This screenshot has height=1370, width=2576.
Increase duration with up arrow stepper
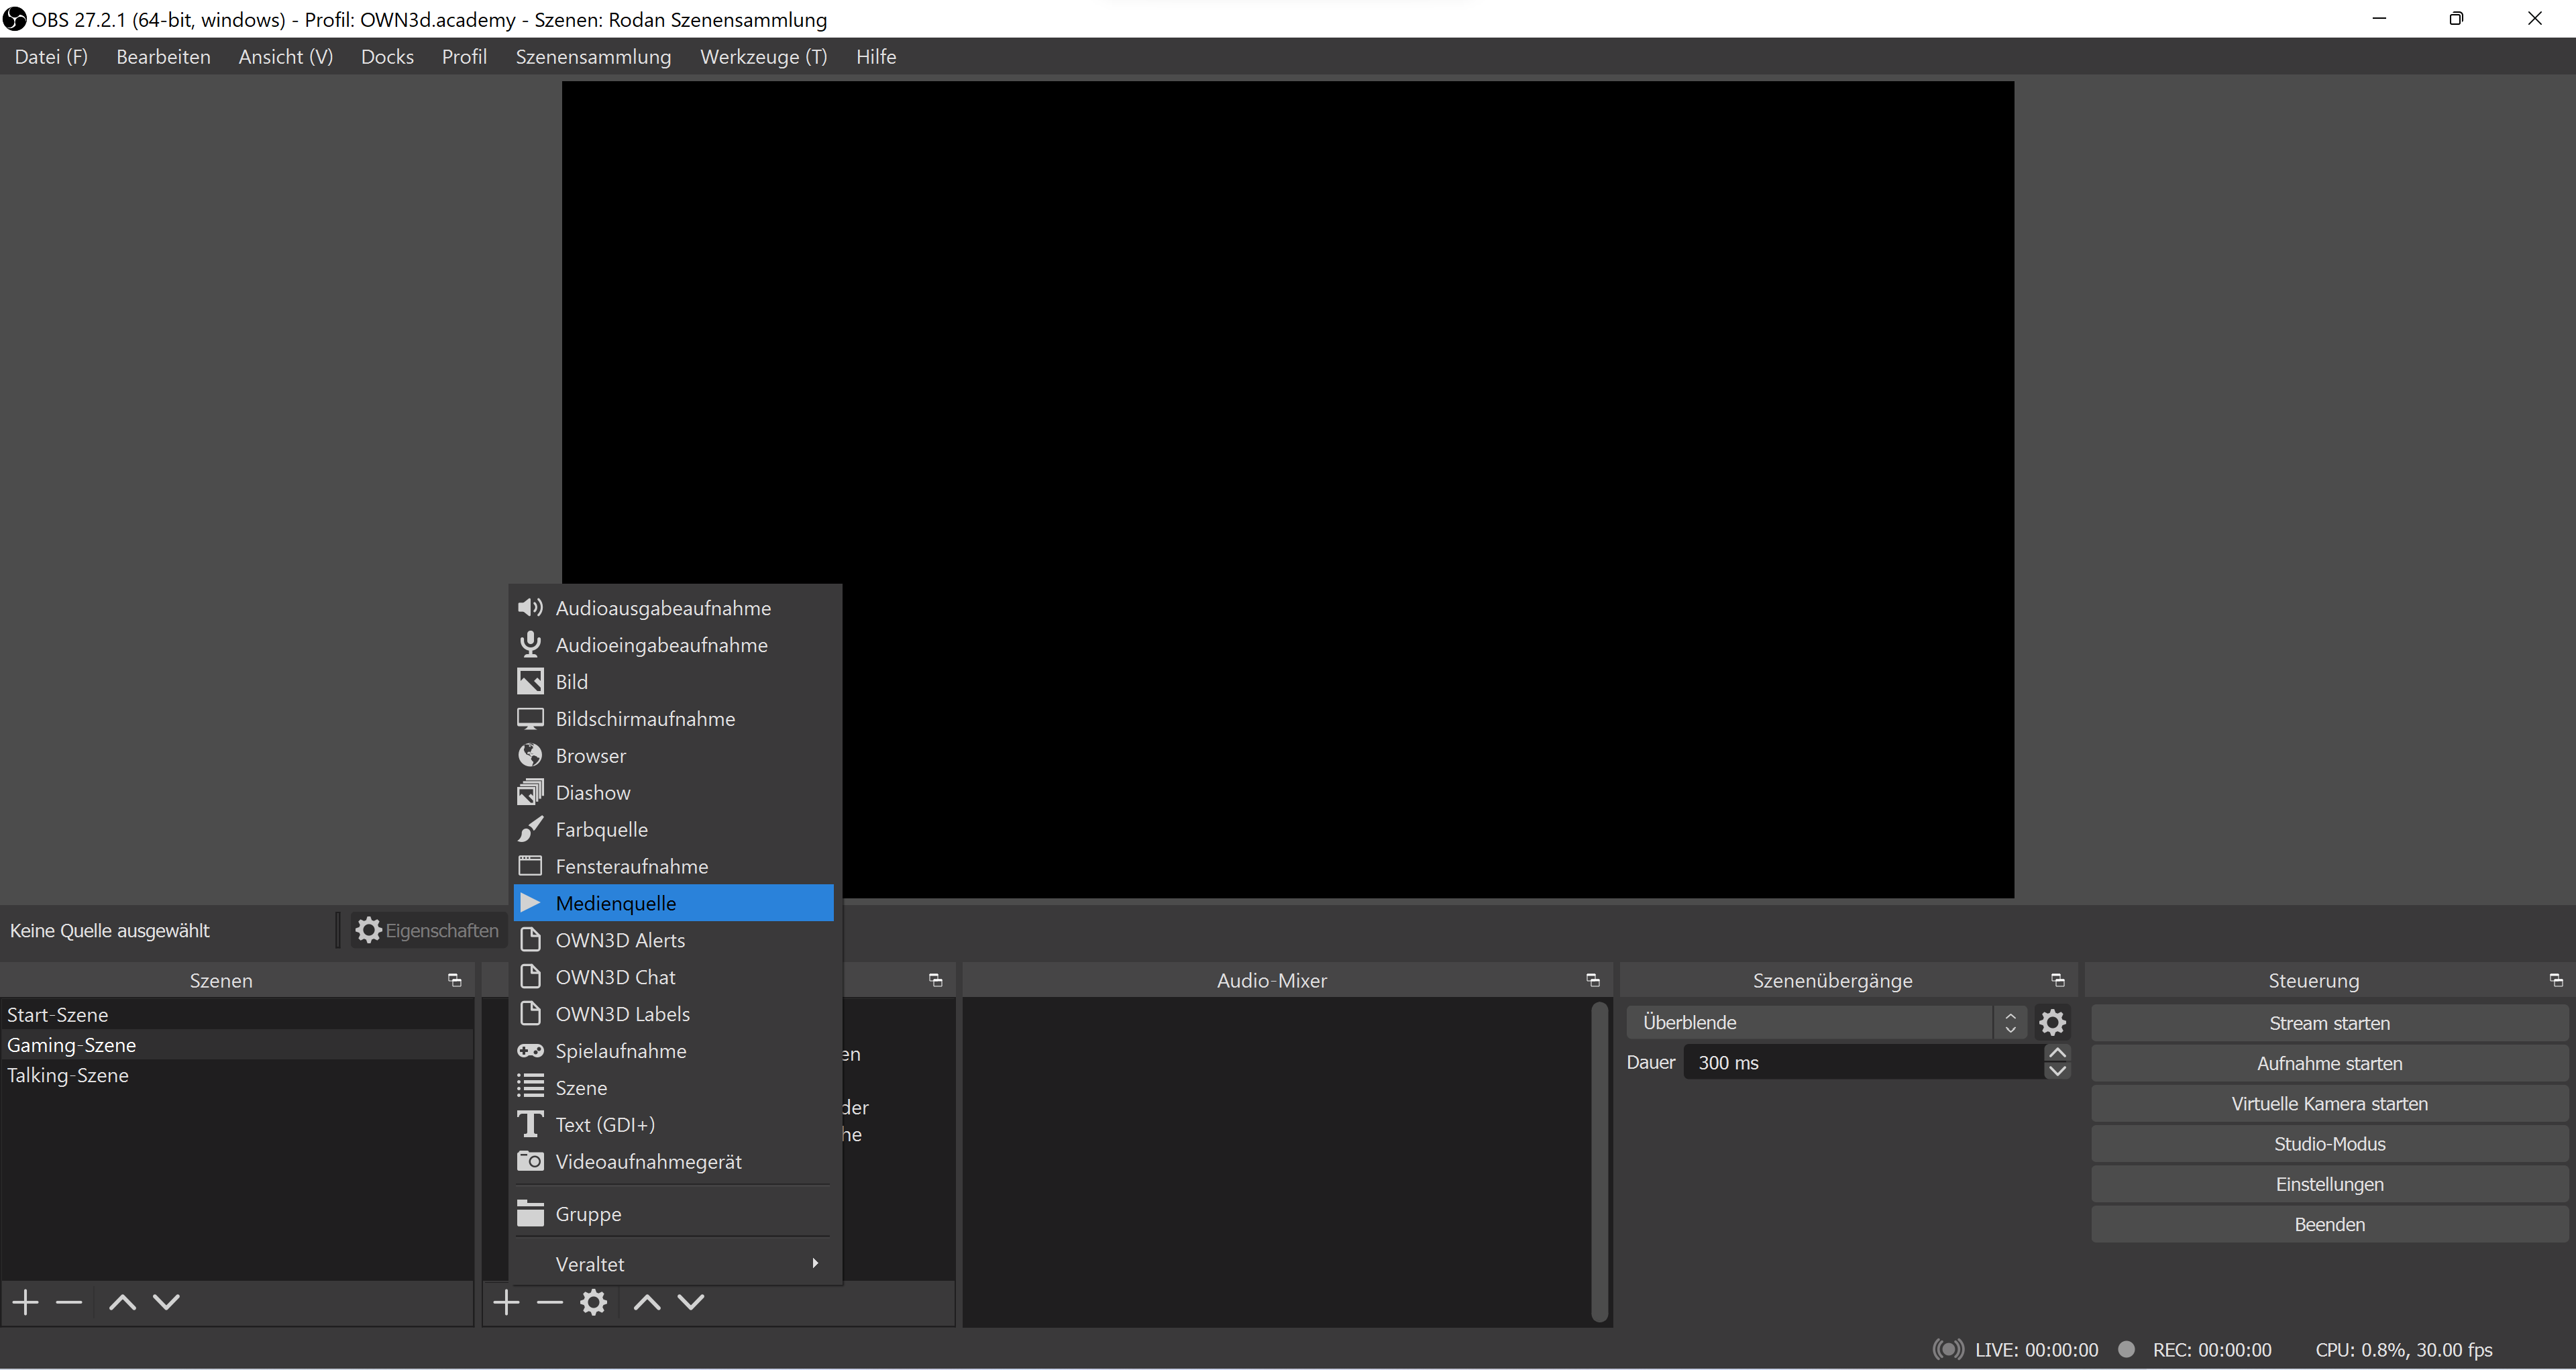point(2057,1052)
